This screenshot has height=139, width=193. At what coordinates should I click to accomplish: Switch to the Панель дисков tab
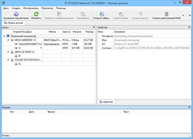point(14,23)
